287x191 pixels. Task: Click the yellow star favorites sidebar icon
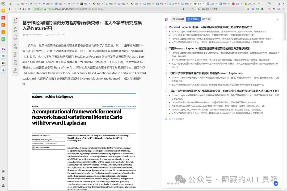click(3, 10)
